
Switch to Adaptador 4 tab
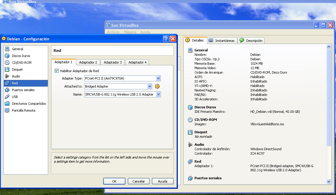pos(137,62)
